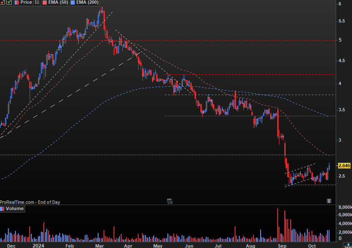Screen dimensions: 352x248
Task: Click the 4 price level on scale
Action: pos(340,83)
